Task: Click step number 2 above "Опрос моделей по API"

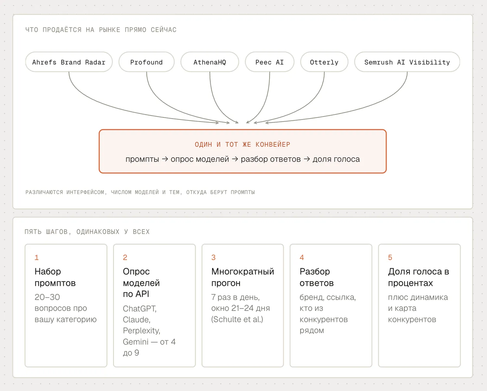Action: (x=125, y=257)
